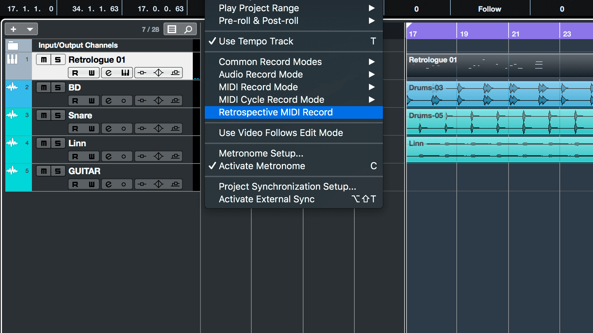Edit channel settings for Retrologue 01
The image size is (593, 333).
pos(109,73)
